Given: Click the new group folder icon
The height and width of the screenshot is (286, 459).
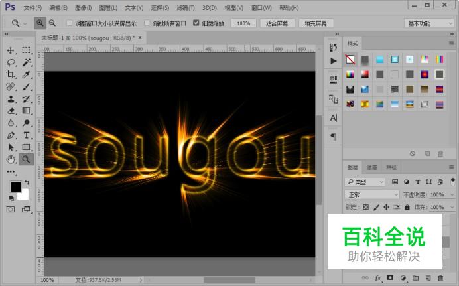Looking at the screenshot, I should coord(415,278).
